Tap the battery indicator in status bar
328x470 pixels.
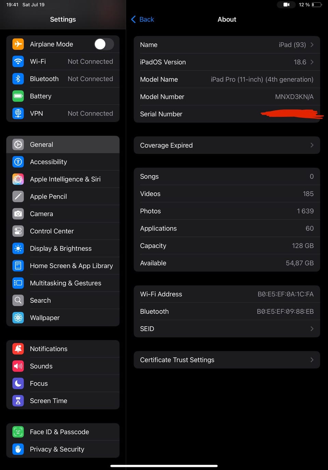tap(317, 4)
